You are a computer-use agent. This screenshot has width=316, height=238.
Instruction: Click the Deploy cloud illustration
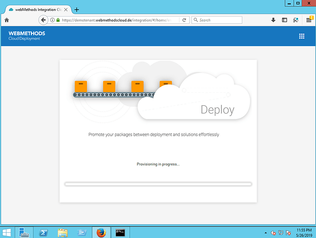coord(194,97)
